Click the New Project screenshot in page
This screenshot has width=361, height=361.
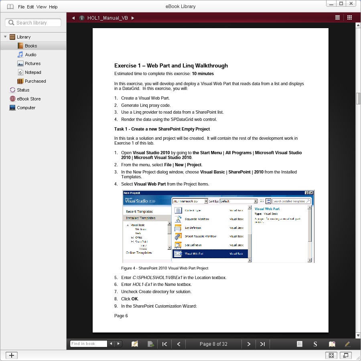(219, 226)
